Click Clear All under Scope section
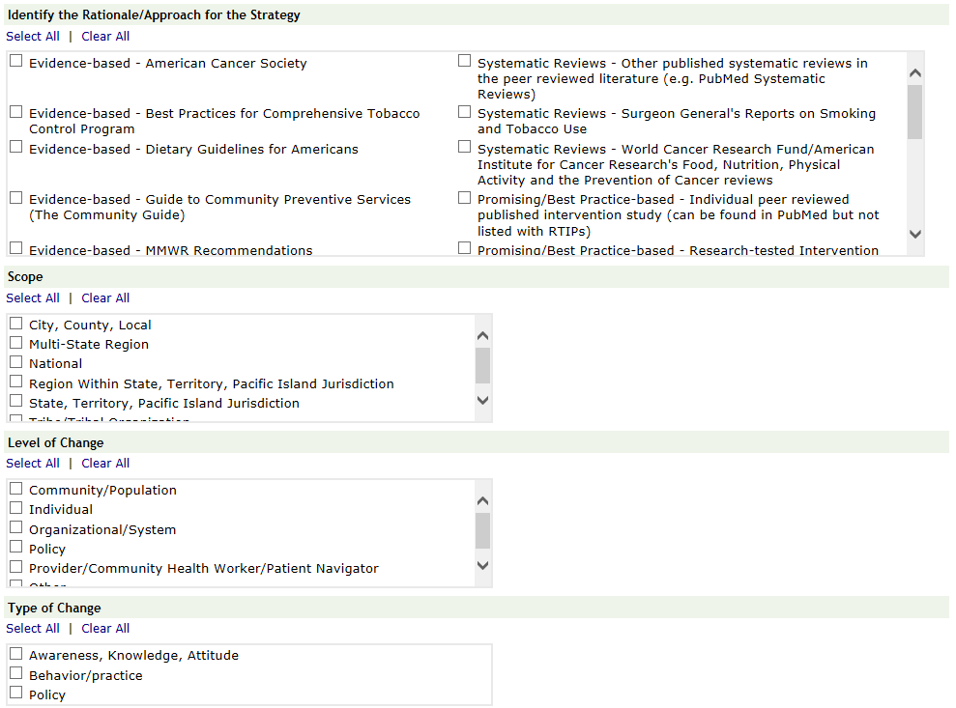The width and height of the screenshot is (956, 708). tap(105, 298)
